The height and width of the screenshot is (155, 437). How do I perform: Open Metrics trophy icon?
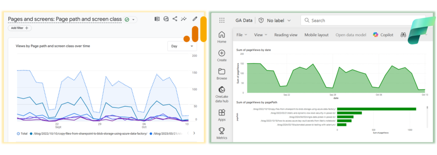(x=221, y=133)
